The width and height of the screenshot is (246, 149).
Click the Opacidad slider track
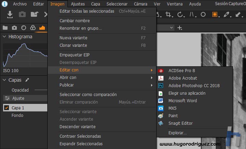coord(40,90)
